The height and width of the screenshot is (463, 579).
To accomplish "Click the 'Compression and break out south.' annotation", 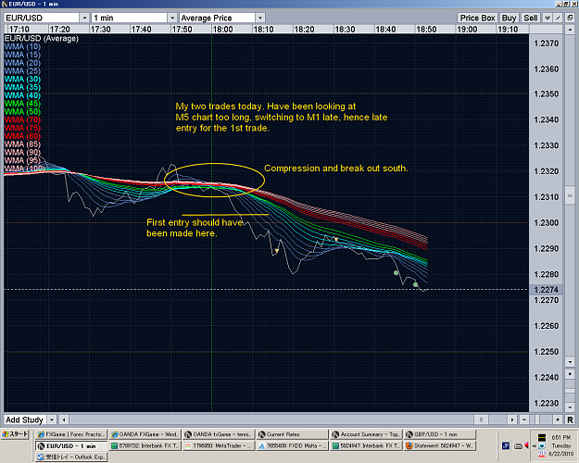I will (x=336, y=169).
